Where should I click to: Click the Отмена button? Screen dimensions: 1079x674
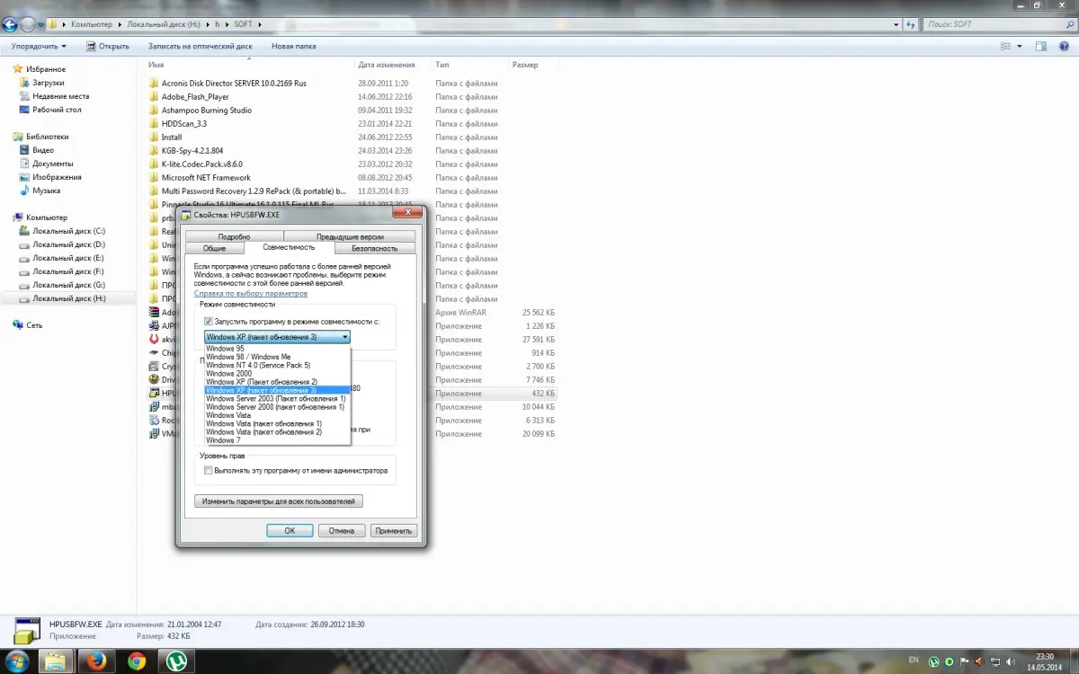(342, 530)
